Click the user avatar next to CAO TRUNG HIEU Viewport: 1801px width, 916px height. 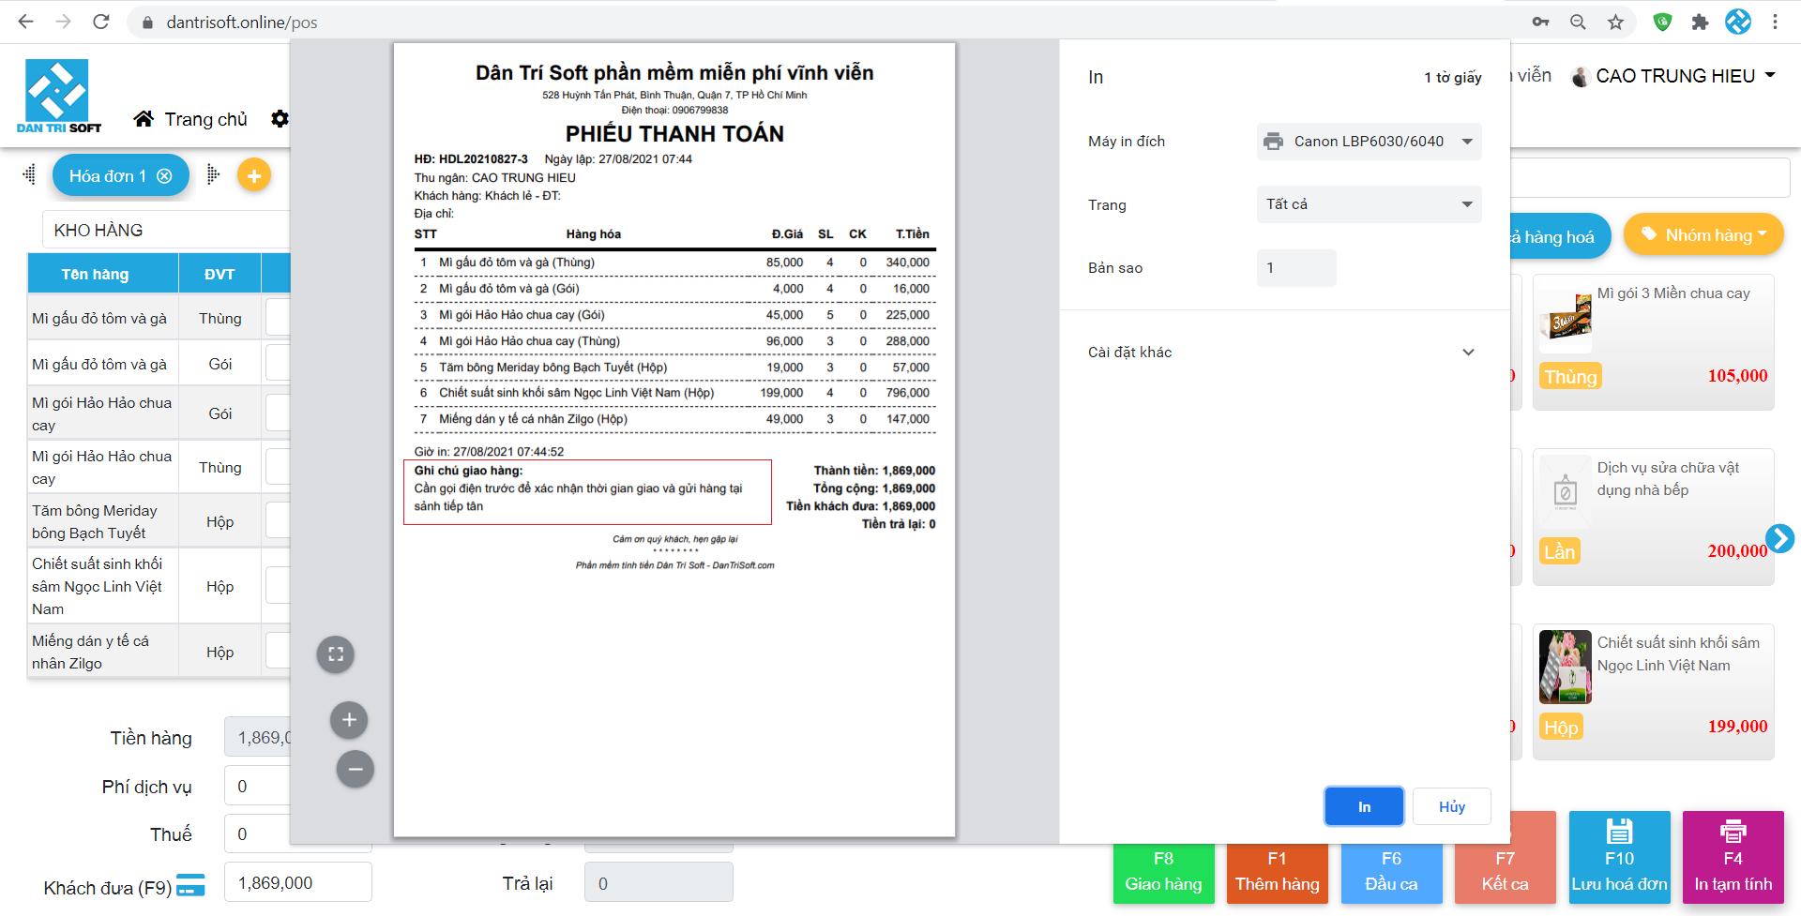pyautogui.click(x=1580, y=76)
